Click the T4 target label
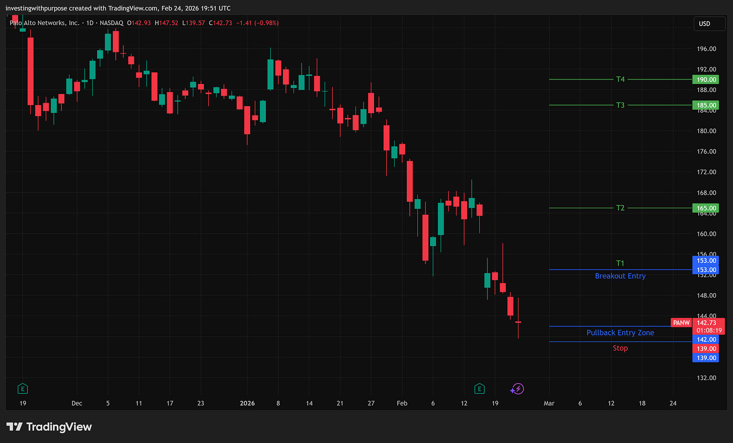 point(620,79)
